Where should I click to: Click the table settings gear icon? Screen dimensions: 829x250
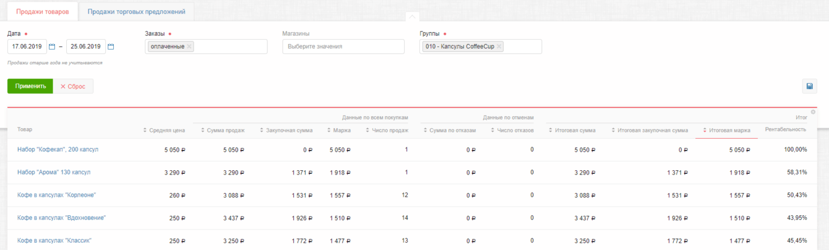(x=813, y=112)
